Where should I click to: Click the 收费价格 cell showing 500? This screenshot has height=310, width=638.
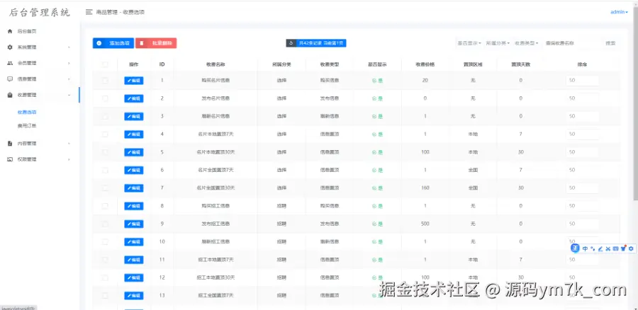pos(425,224)
